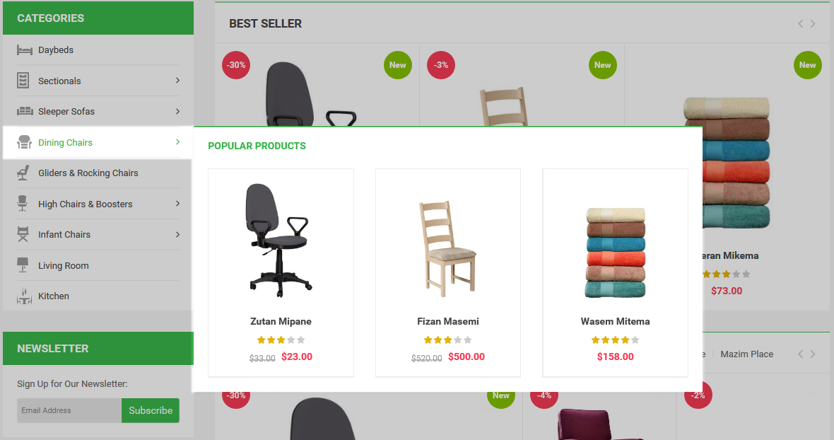Click the Sectionals category icon
The height and width of the screenshot is (440, 834).
[23, 81]
